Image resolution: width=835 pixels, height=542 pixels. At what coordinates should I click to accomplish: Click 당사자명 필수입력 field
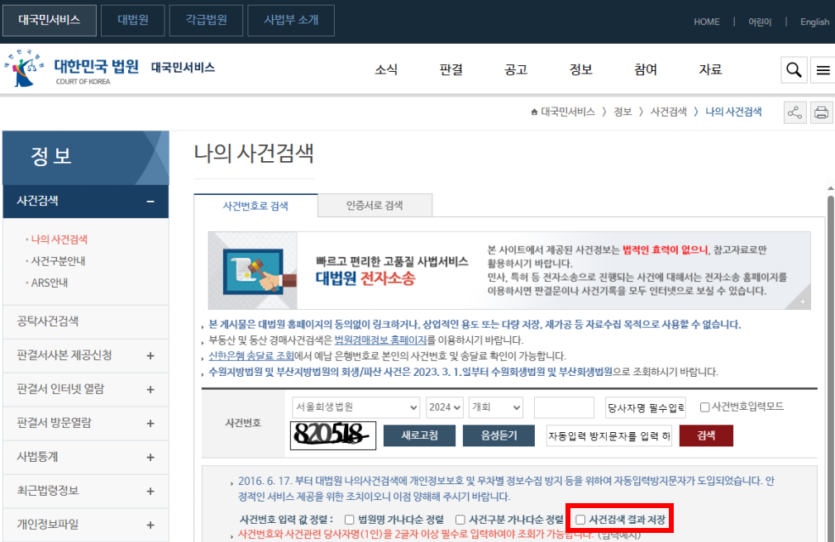click(646, 408)
